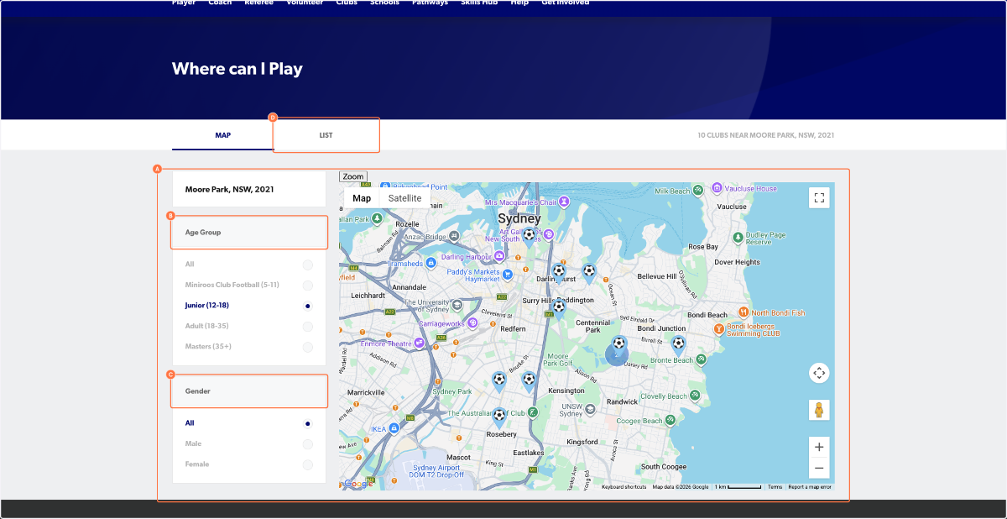The image size is (1007, 519).
Task: Click the Australian Golf Club icon
Action: [533, 412]
